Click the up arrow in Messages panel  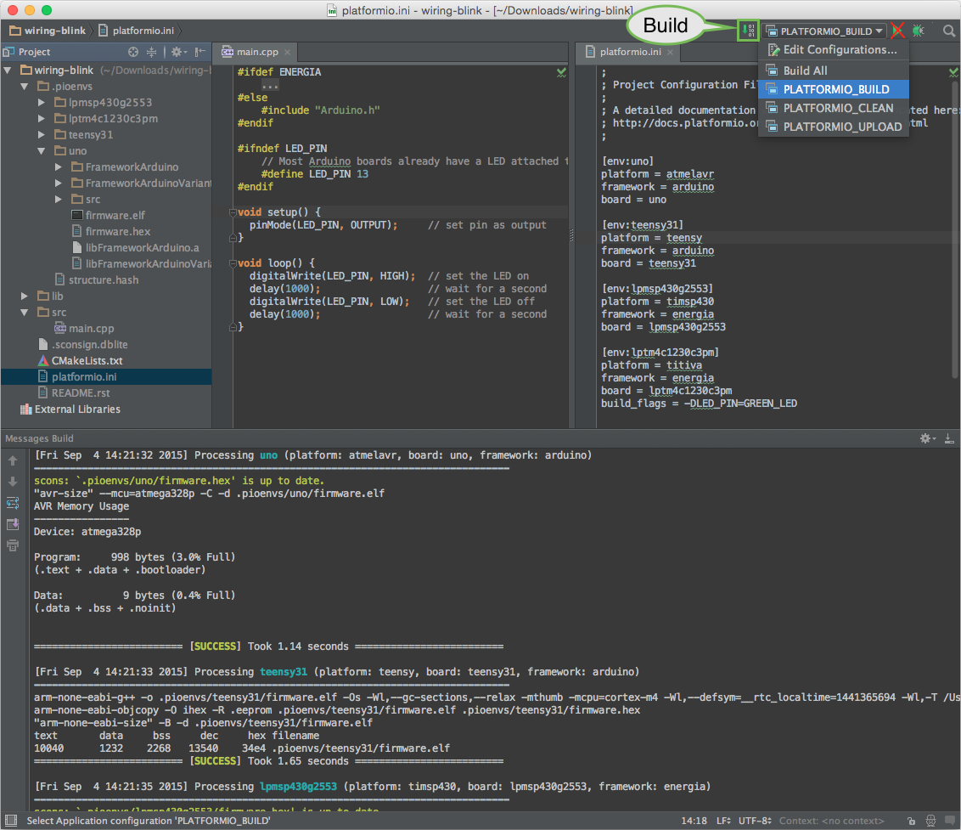coord(13,460)
